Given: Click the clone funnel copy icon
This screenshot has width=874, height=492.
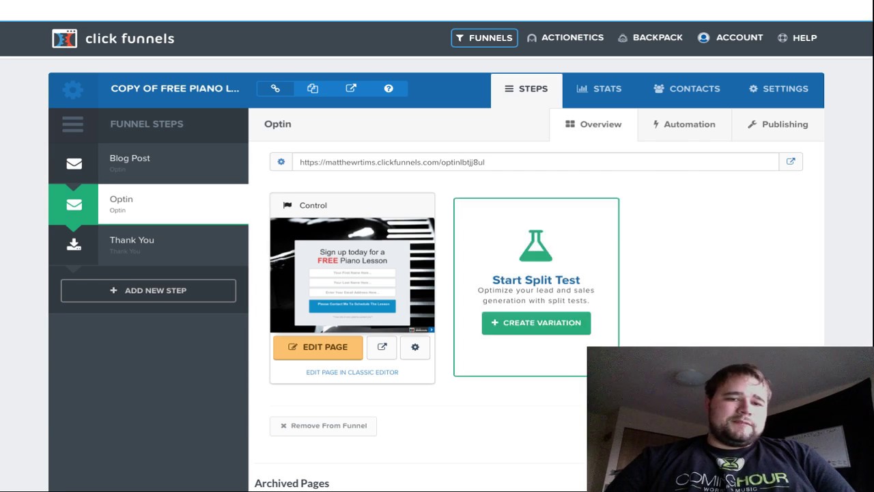Looking at the screenshot, I should (313, 89).
